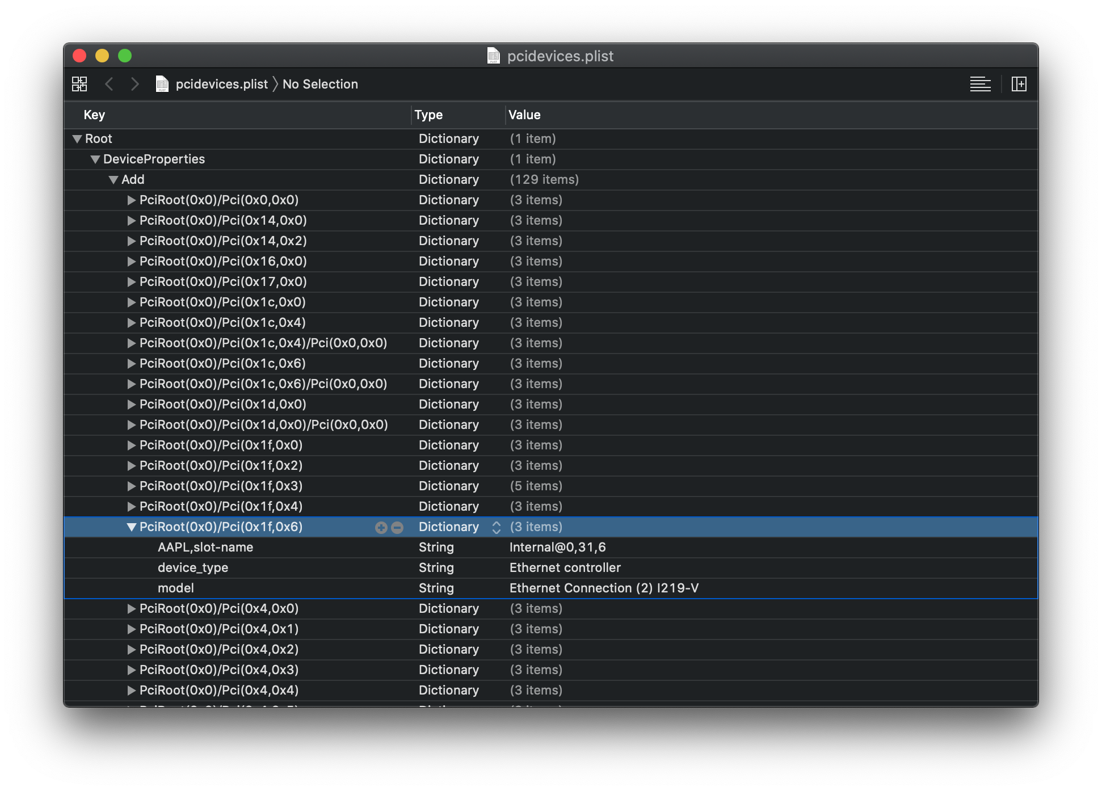
Task: Click the plist document icon in the breadcrumb
Action: [162, 83]
